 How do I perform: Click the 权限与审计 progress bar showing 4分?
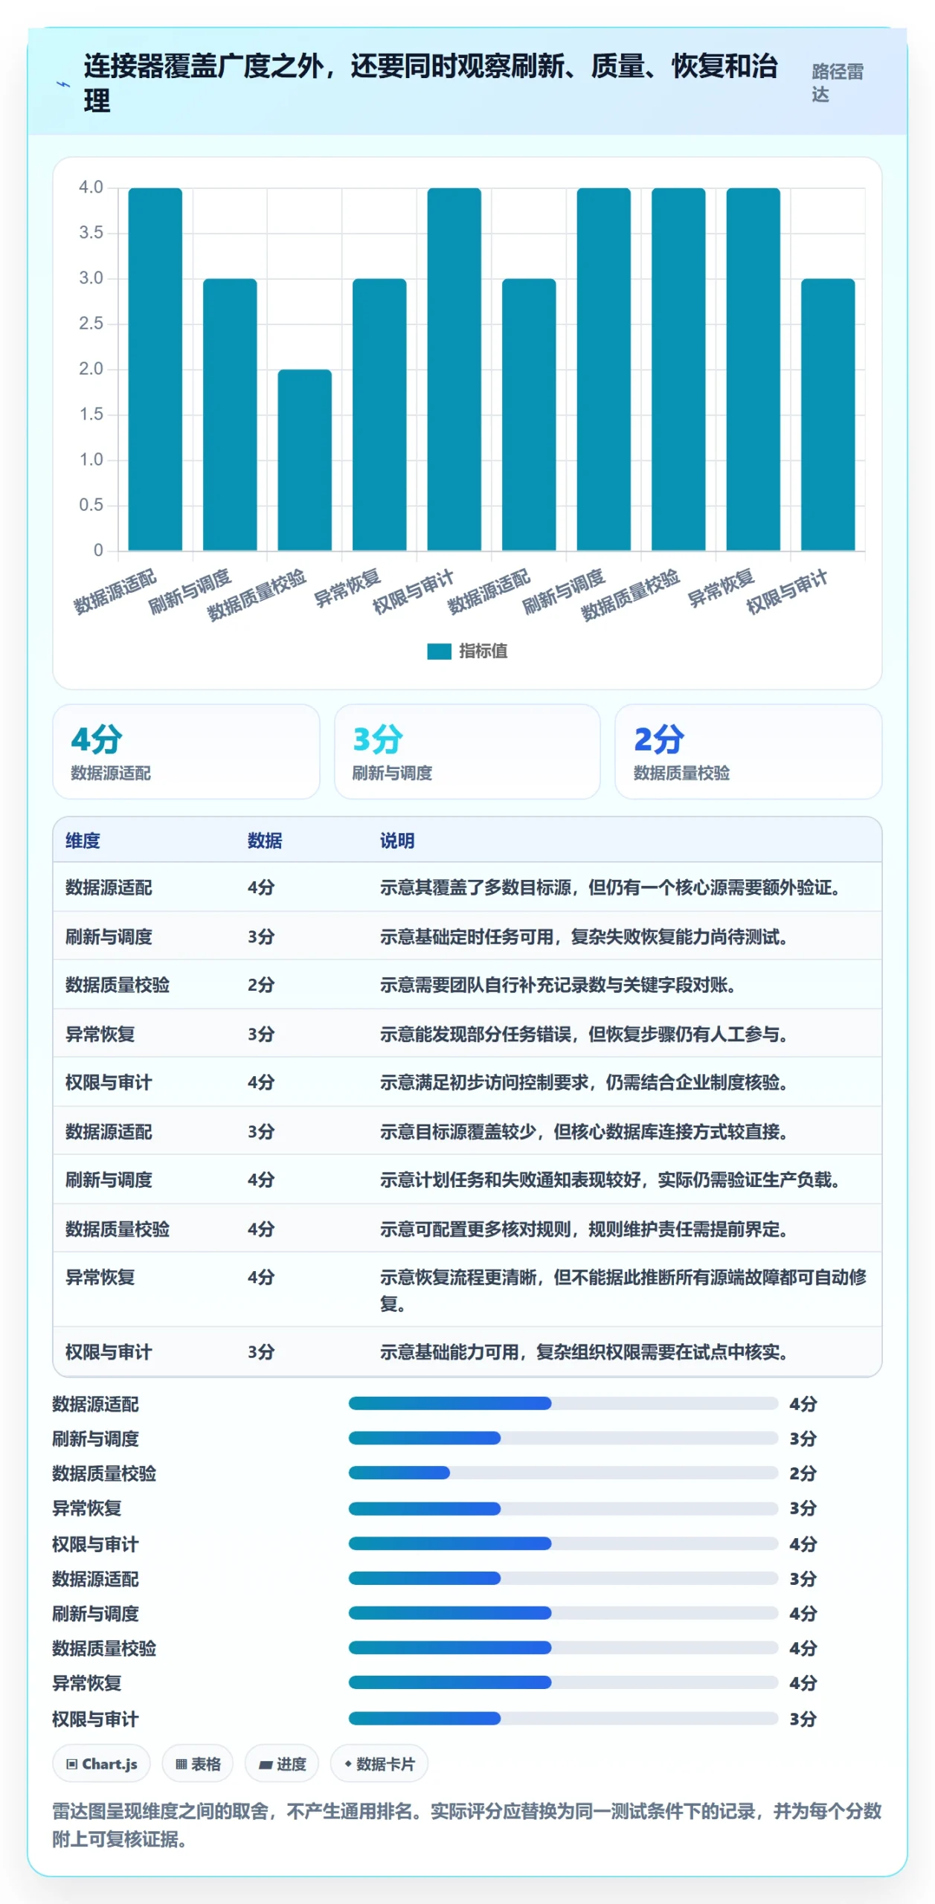563,1544
